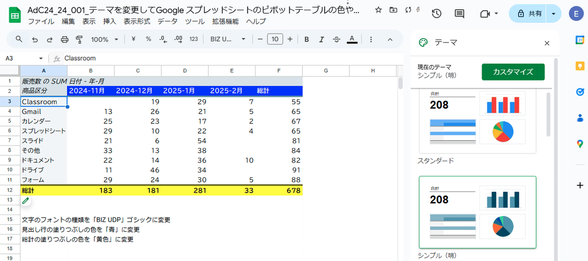Screen dimensions: 588x261
Task: Open the name box dropdown
Action: (x=41, y=58)
